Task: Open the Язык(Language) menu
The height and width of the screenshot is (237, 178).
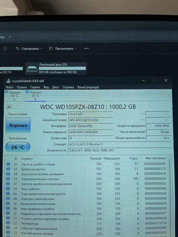Action: coord(88,87)
